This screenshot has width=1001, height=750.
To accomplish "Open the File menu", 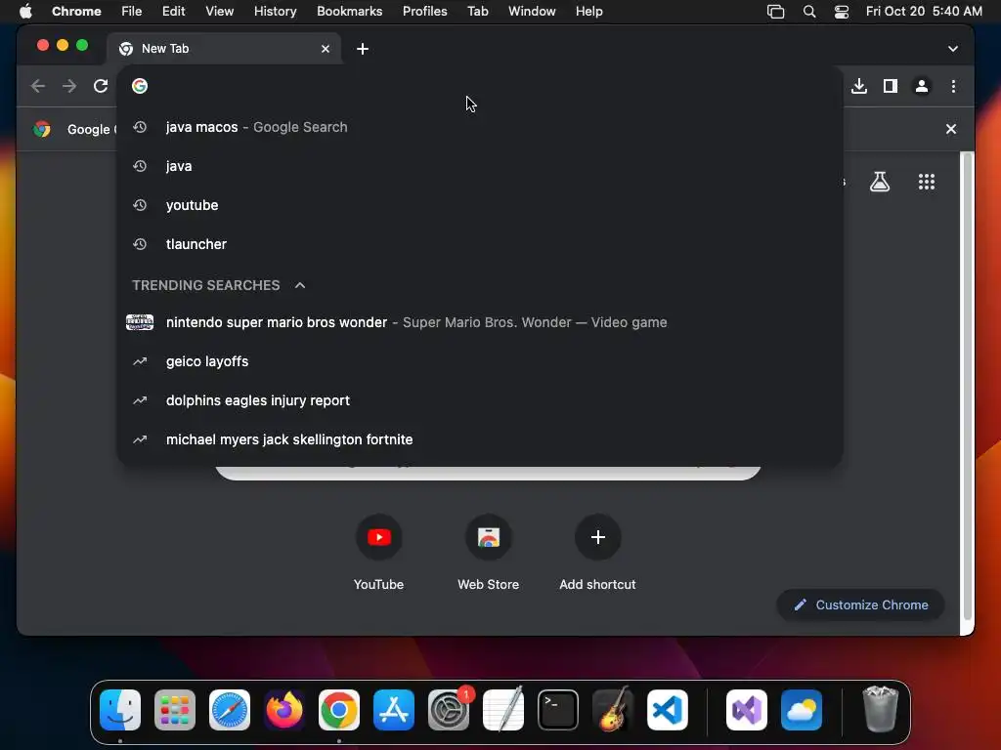I will 132,11.
